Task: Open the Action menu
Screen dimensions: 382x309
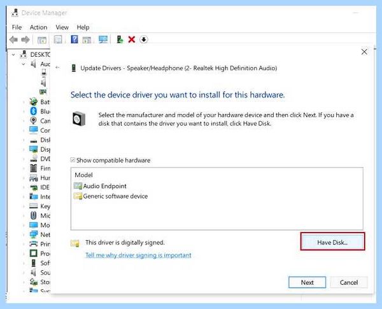Action: pos(38,27)
